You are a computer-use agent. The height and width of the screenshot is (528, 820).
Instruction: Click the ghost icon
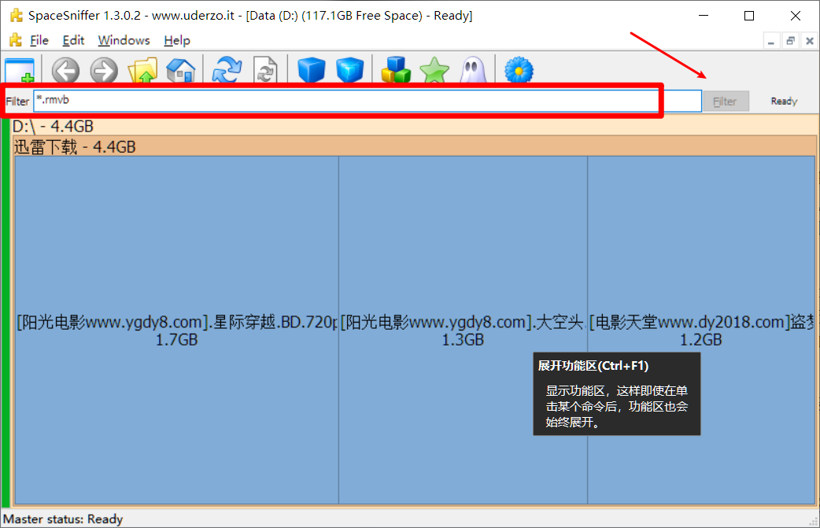473,70
